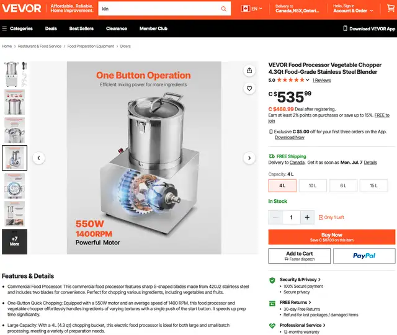Show next product image with right arrow
The image size is (397, 335).
click(x=249, y=158)
